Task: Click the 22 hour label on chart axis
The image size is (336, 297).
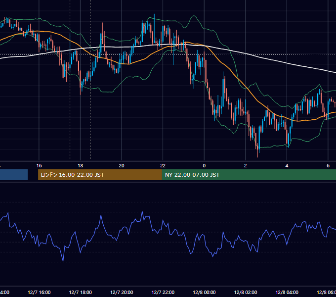Action: point(163,166)
